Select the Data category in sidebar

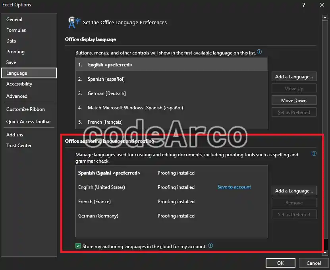(x=29, y=41)
